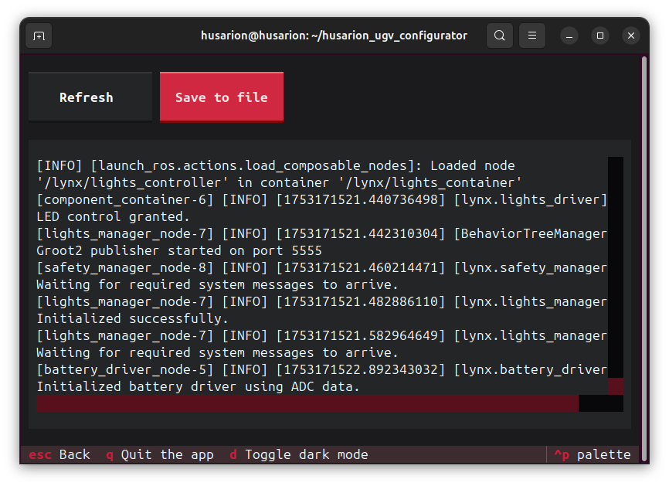The image size is (669, 486).
Task: Click the timestamp 1753171521.582964649
Action: click(361, 336)
